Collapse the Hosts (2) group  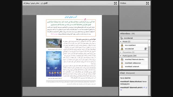121,41
